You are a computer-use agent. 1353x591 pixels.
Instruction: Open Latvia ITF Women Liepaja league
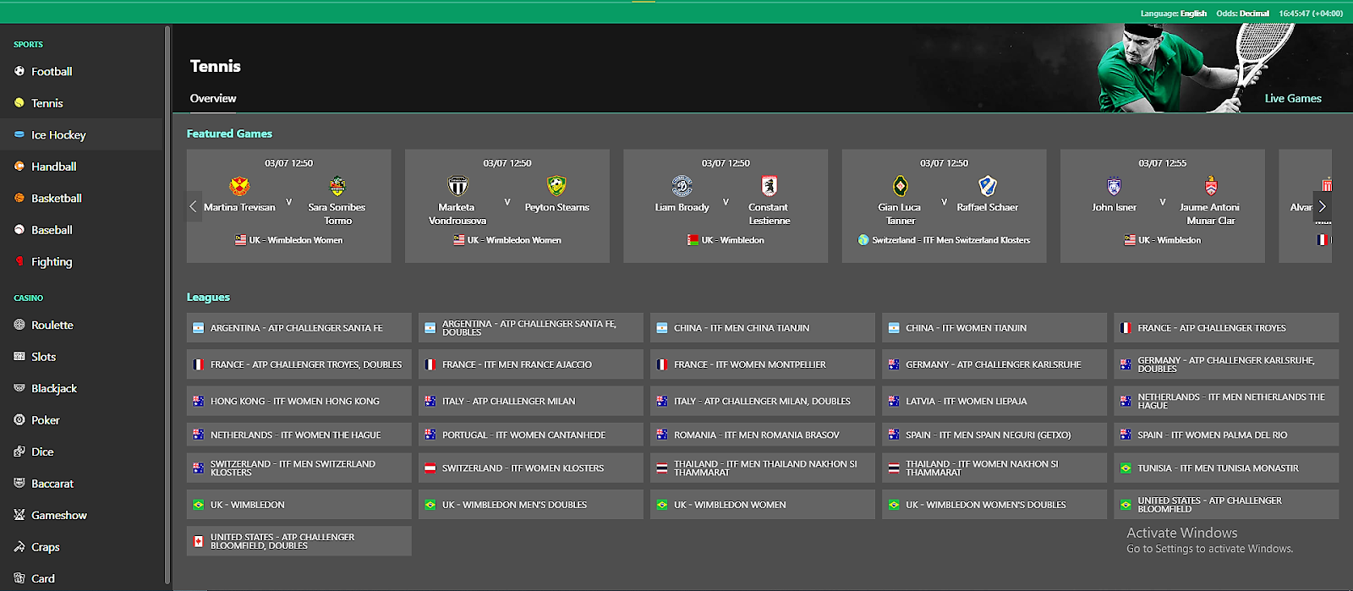click(994, 401)
